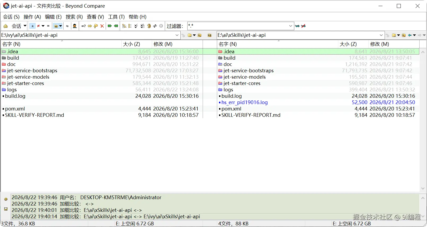
Task: Browse for folder beside E:\ivy path
Action: click(x=190, y=35)
